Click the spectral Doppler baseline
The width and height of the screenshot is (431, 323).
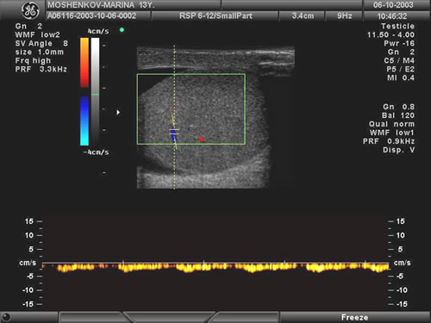tap(215, 263)
